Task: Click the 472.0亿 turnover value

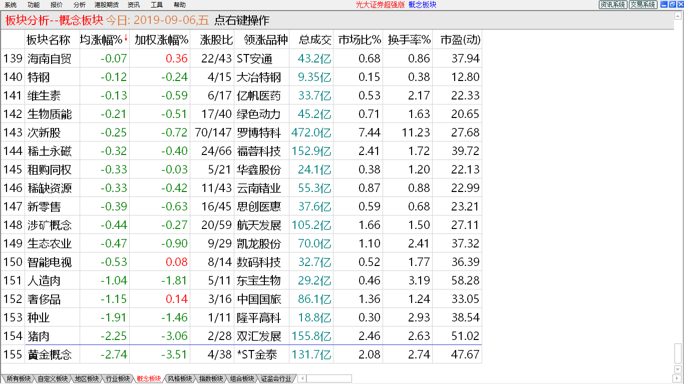Action: click(x=311, y=132)
